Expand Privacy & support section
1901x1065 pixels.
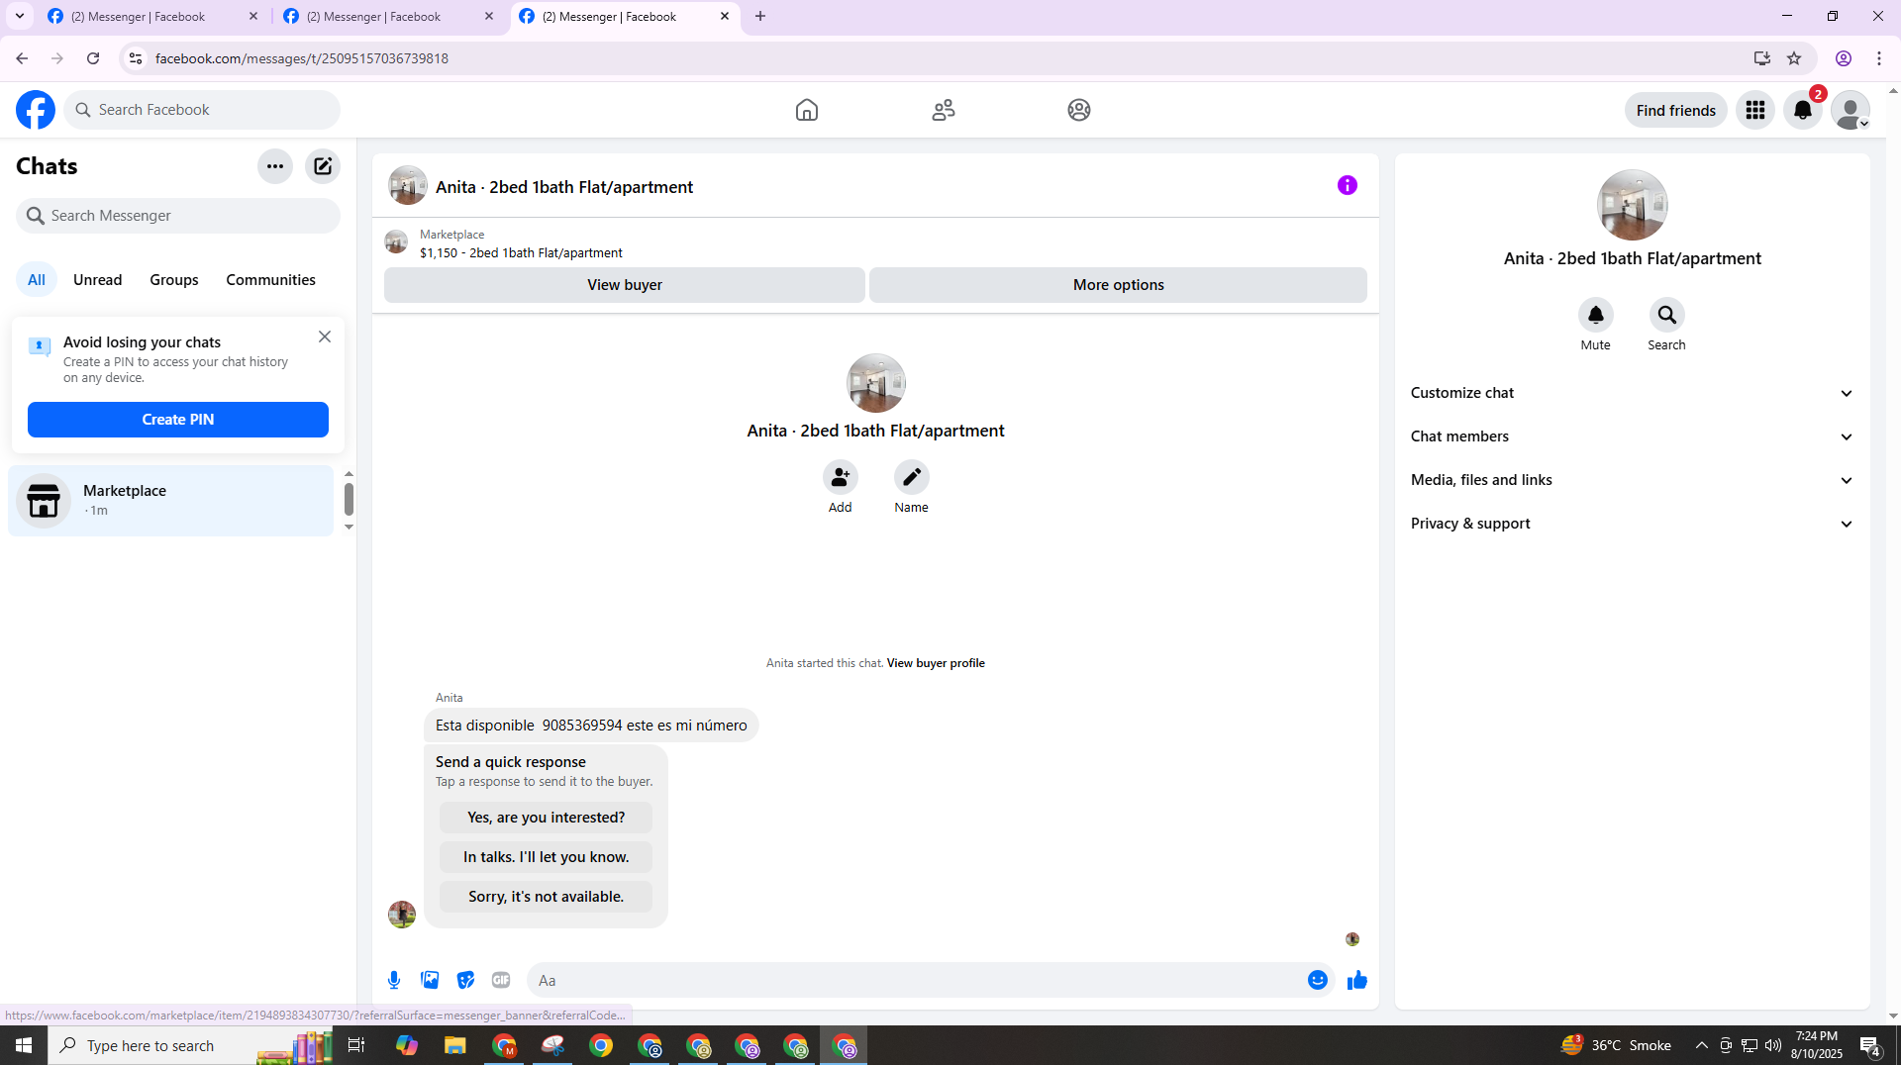1632,524
